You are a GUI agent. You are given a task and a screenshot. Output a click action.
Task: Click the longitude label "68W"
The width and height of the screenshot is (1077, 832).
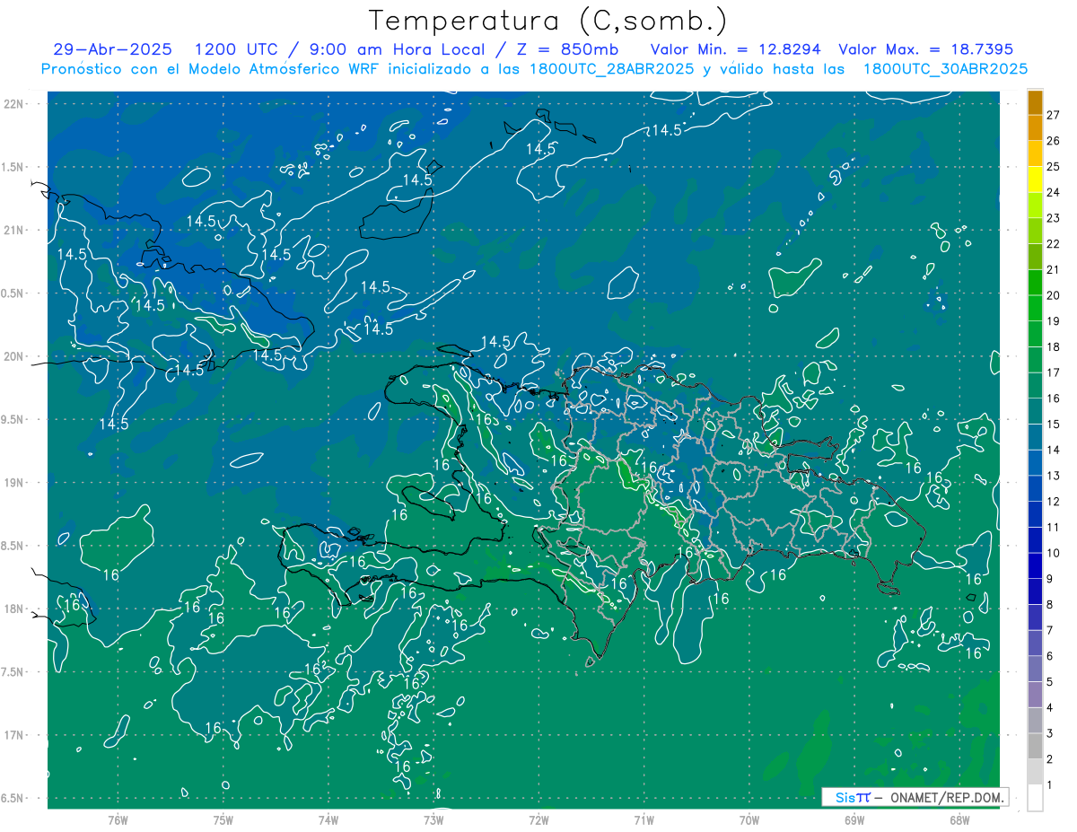click(x=959, y=820)
